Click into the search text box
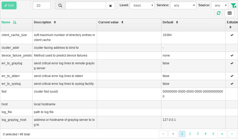 point(85,5)
